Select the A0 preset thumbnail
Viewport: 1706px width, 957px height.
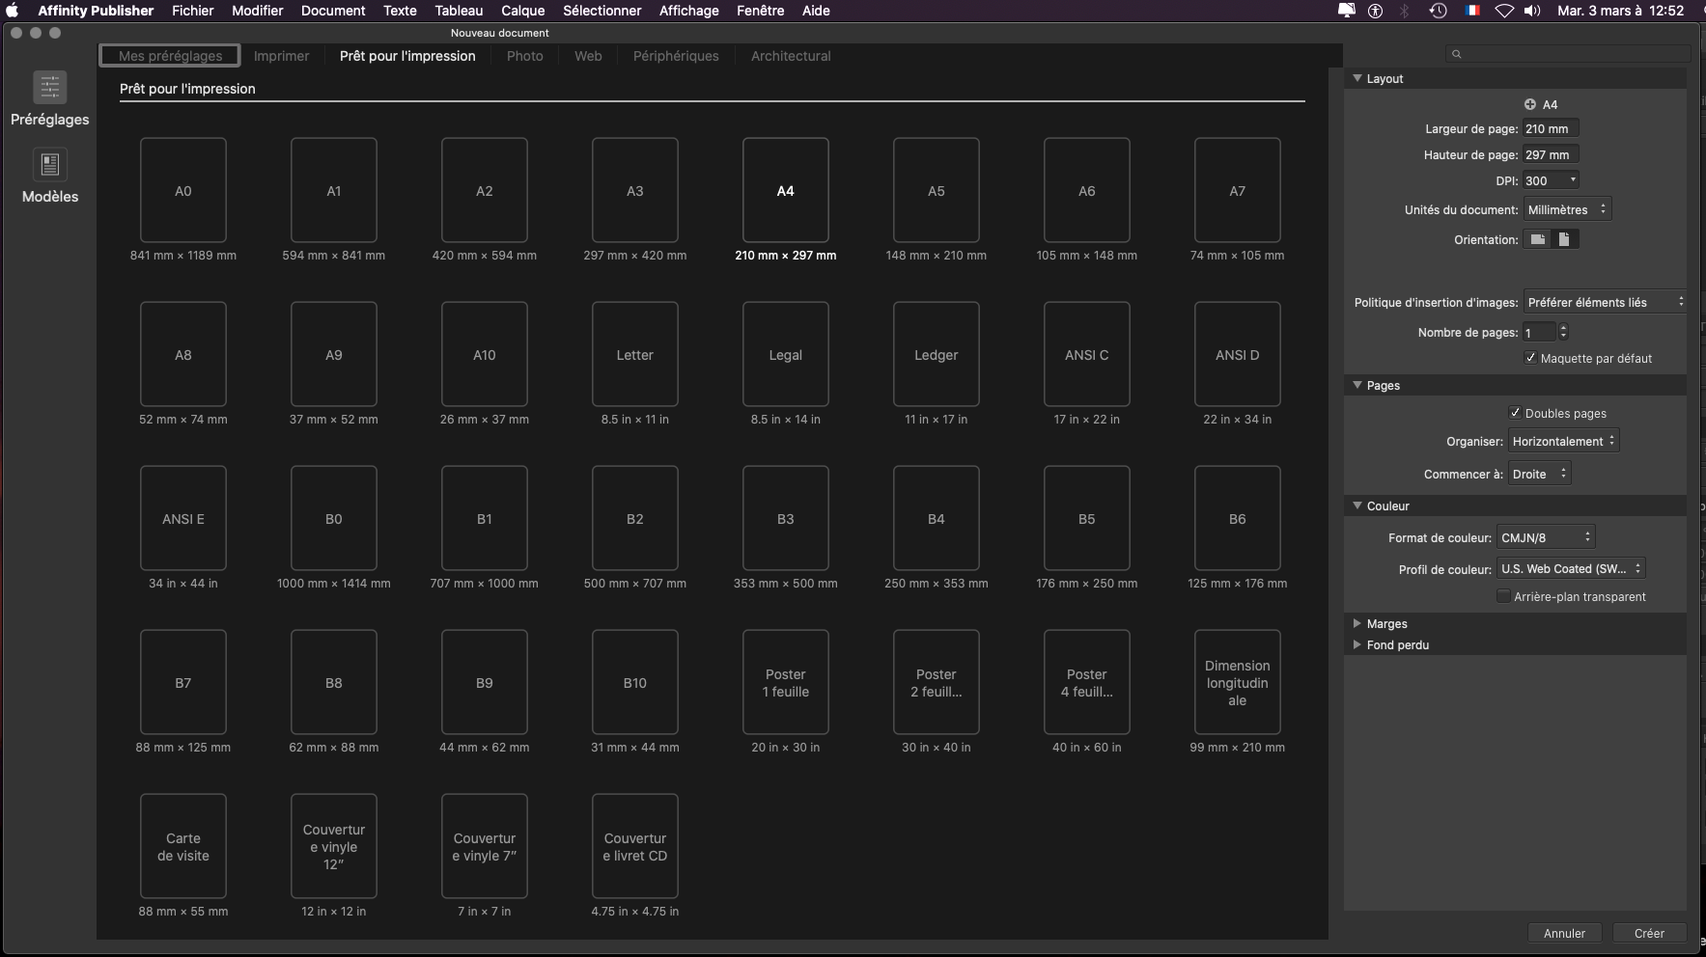tap(183, 190)
